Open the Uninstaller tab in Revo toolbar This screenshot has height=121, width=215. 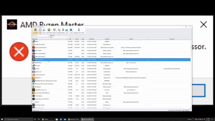click(35, 31)
